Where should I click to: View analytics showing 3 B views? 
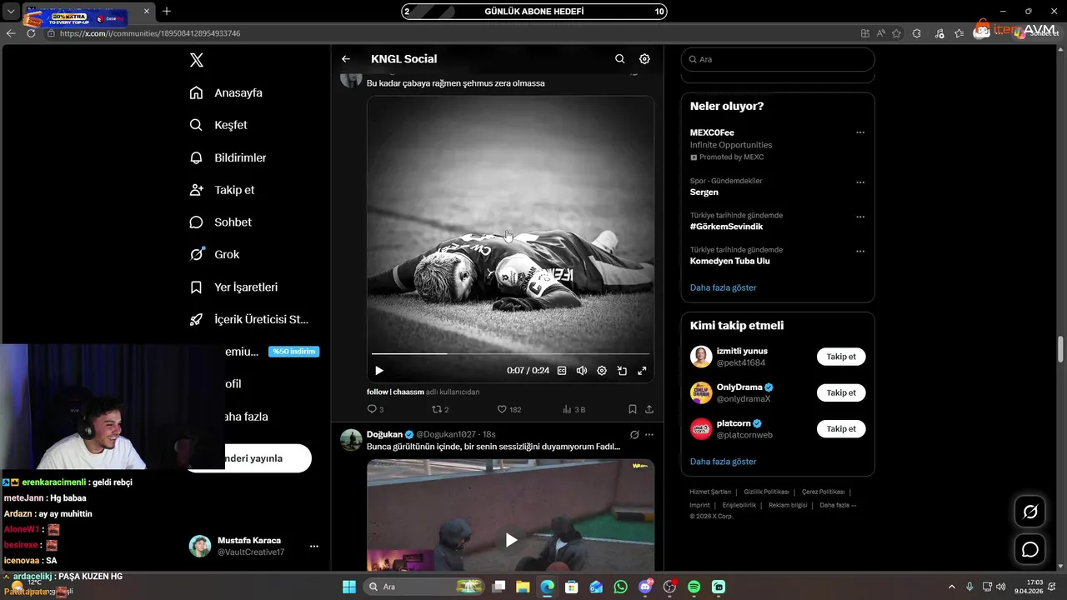[x=574, y=409]
